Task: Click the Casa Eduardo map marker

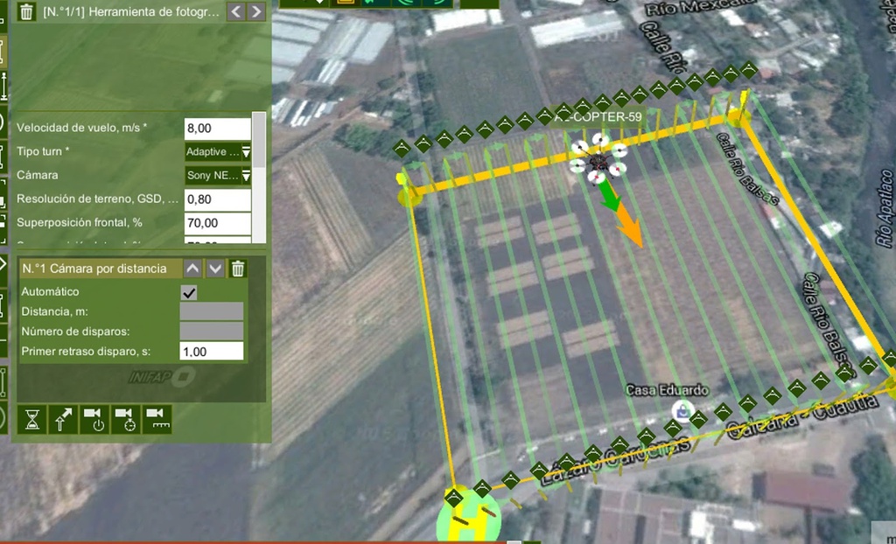Action: point(682,410)
